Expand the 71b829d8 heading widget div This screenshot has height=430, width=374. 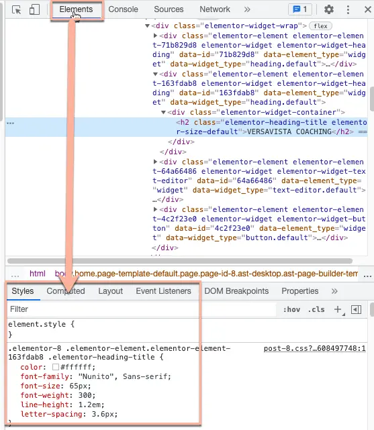pyautogui.click(x=155, y=36)
